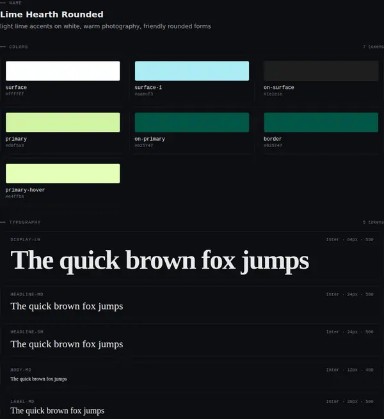Pick the pale primary-hover swatch

click(x=63, y=173)
